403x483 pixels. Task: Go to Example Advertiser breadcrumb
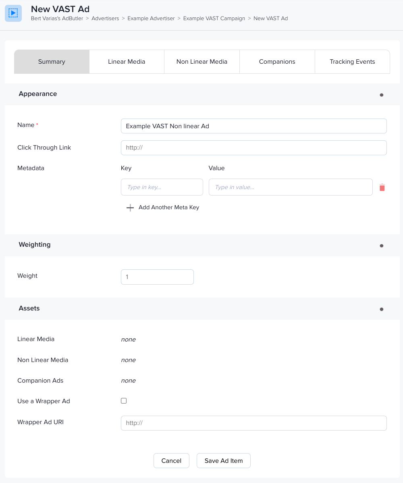click(151, 19)
